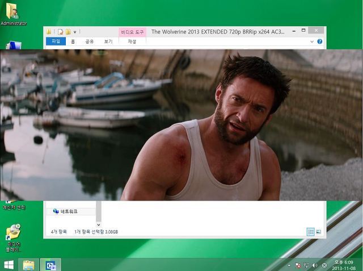This screenshot has width=363, height=271.
Task: Minimize the Explorer window
Action: [x=294, y=31]
